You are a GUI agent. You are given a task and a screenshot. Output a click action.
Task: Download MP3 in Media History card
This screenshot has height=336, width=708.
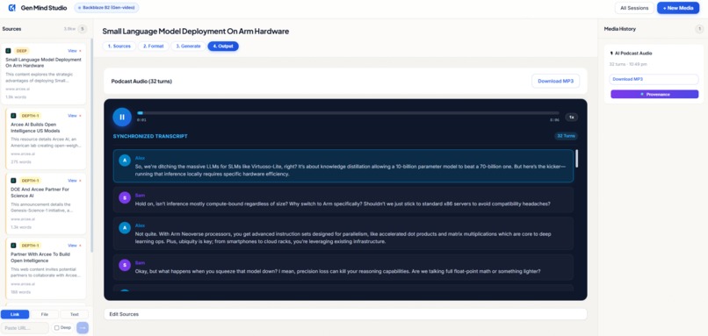coord(654,79)
